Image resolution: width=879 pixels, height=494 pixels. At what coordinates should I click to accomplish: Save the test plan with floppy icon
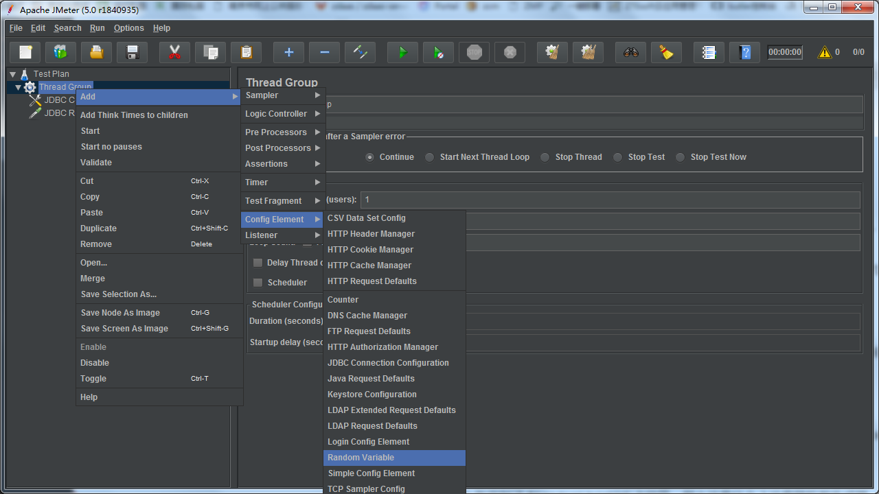coord(133,52)
